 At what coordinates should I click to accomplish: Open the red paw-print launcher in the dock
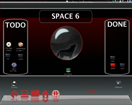(x=14, y=94)
